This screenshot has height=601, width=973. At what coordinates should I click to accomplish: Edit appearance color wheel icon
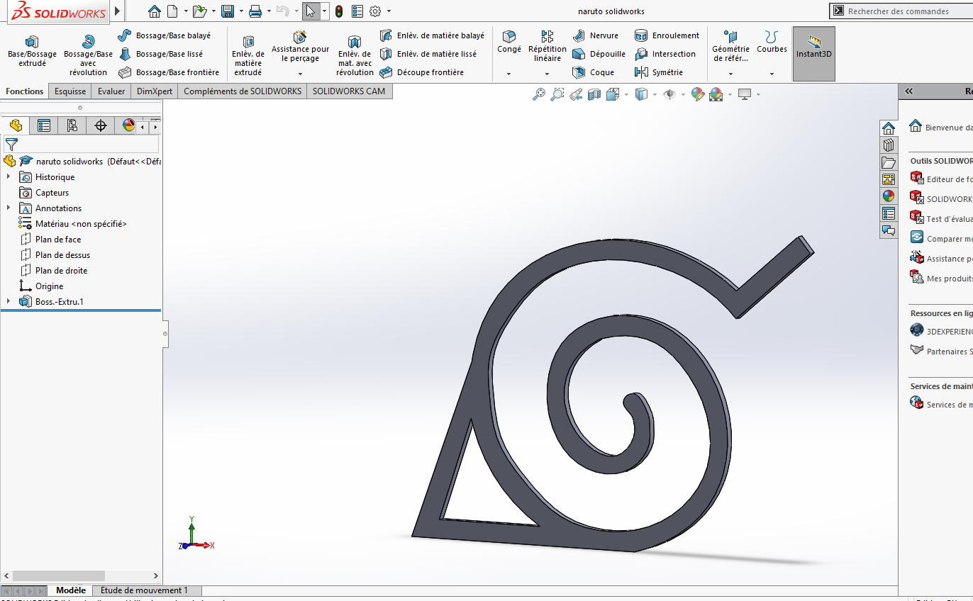click(x=697, y=94)
